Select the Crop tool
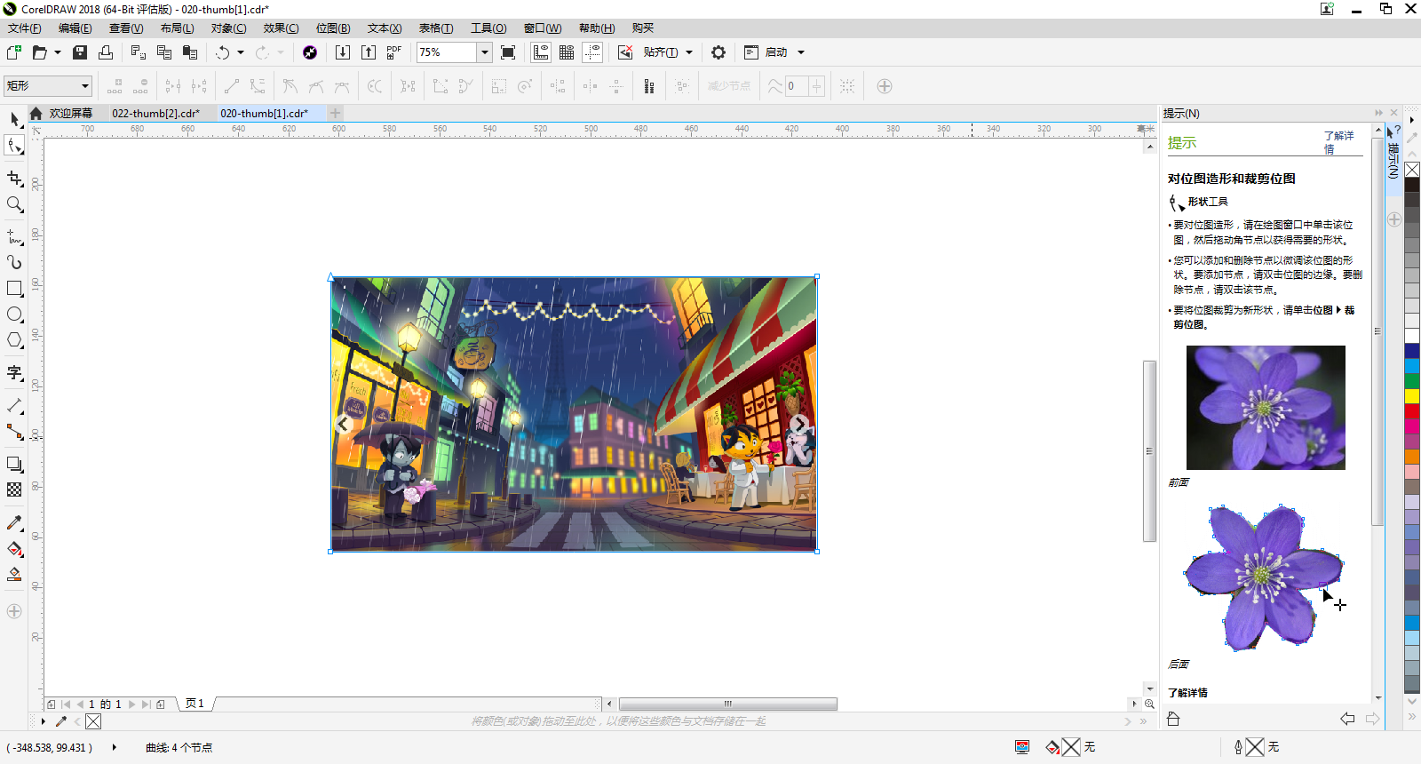The height and width of the screenshot is (764, 1421). pyautogui.click(x=14, y=179)
